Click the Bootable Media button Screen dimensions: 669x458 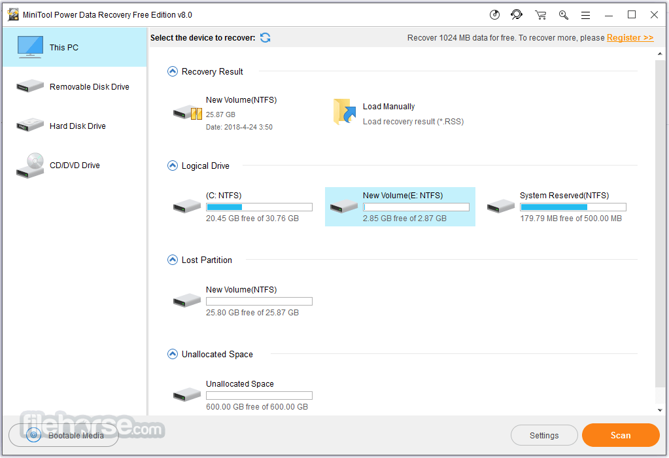coord(63,435)
